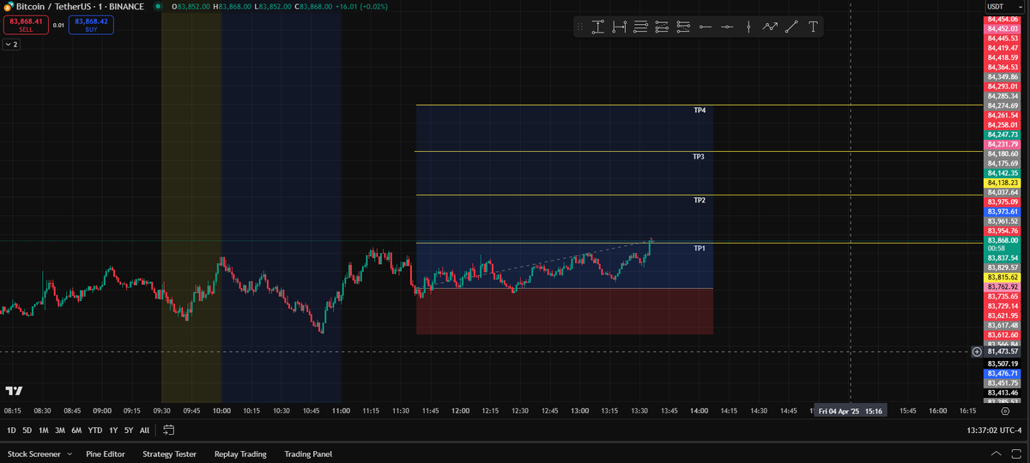Viewport: 1030px width, 463px height.
Task: Click the plus button on price axis
Action: click(x=977, y=352)
